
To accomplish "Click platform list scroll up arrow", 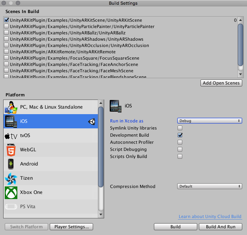I will (101, 103).
